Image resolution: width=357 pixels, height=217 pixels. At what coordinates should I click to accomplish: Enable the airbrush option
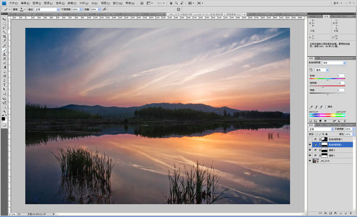pos(104,9)
